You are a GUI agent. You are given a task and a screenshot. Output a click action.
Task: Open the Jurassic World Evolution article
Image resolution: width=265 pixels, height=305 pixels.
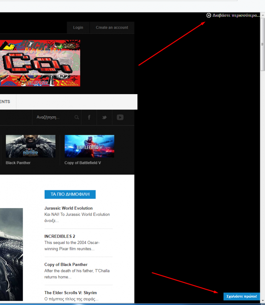tap(68, 208)
